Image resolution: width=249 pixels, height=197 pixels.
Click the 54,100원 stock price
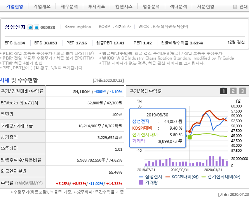[82, 91]
